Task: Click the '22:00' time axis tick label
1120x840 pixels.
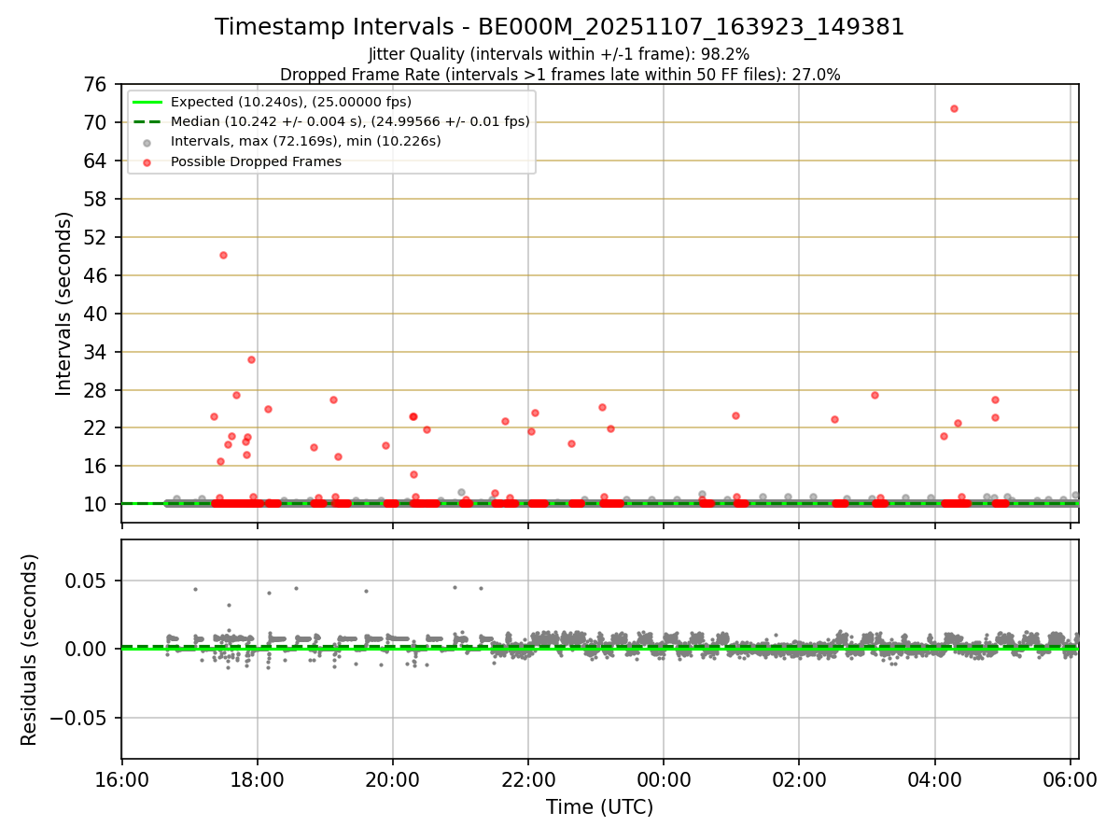Action: coord(528,778)
